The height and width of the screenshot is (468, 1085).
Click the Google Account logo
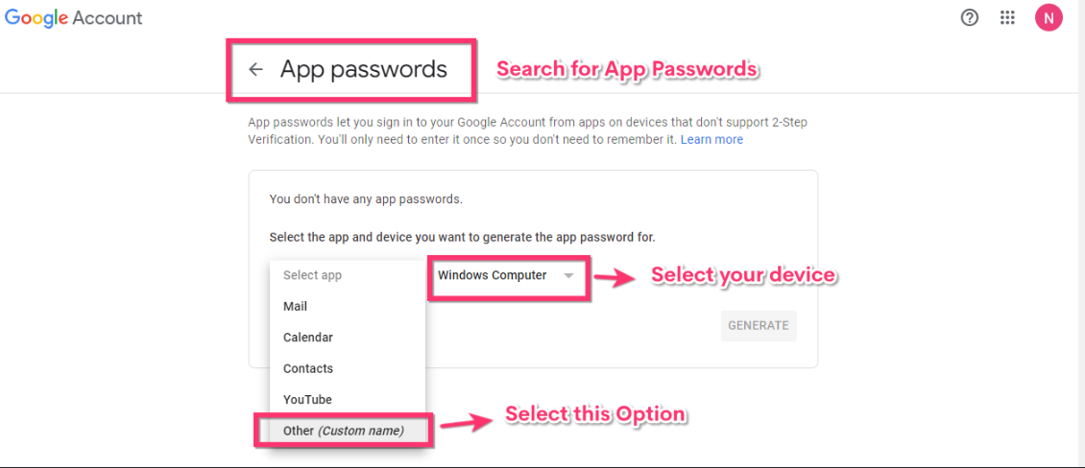click(x=73, y=17)
